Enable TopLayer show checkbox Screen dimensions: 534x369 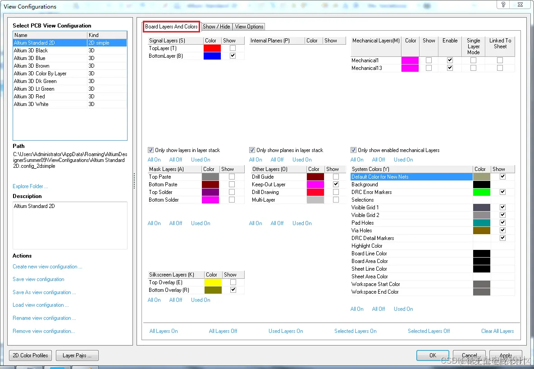[233, 48]
